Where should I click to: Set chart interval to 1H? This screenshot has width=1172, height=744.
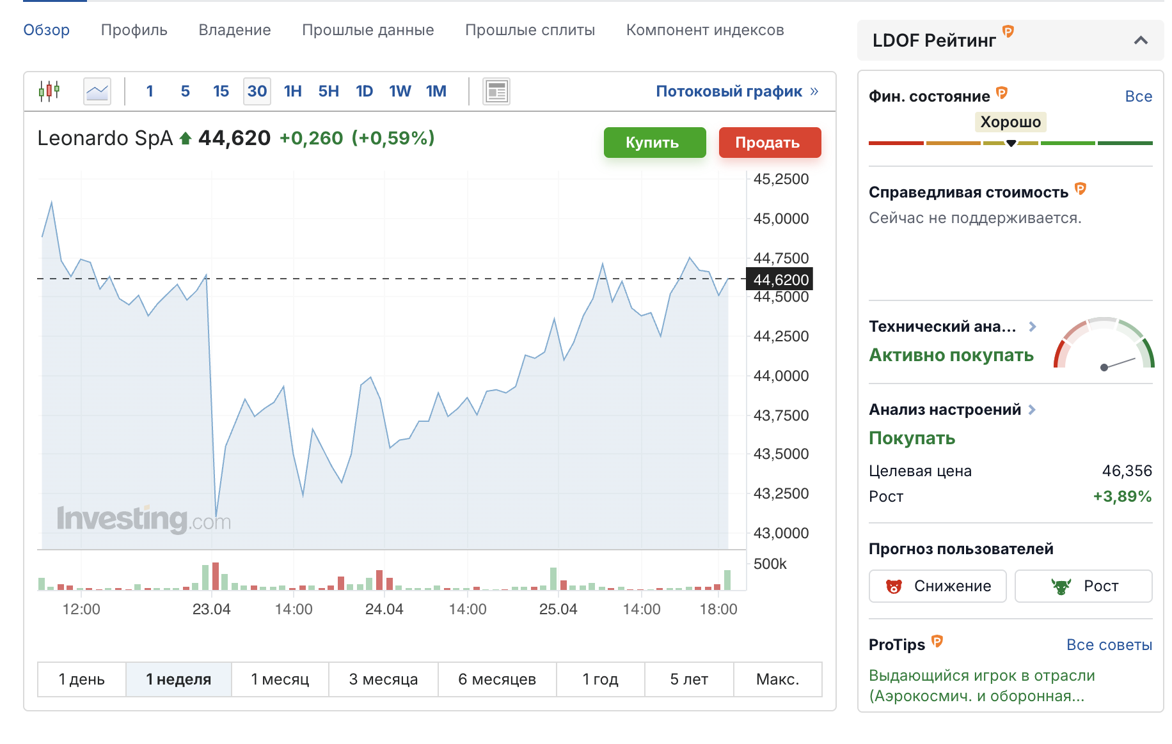[x=293, y=91]
